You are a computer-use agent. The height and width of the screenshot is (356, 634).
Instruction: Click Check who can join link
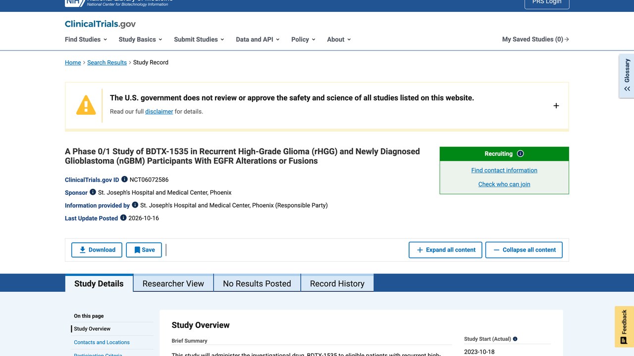tap(504, 184)
